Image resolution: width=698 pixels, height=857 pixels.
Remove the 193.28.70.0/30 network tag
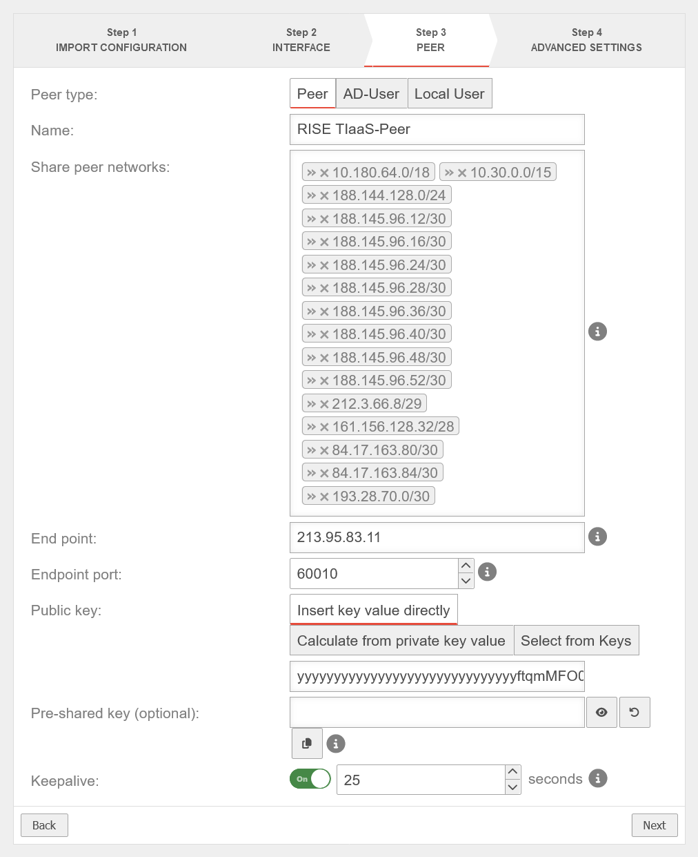(324, 497)
